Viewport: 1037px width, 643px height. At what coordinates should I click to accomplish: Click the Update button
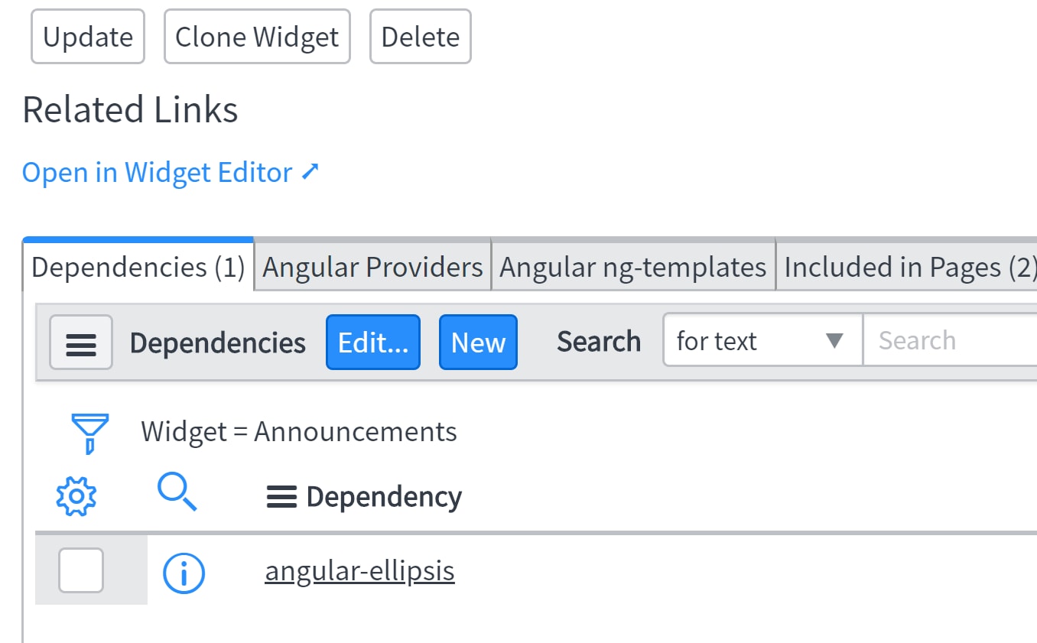pyautogui.click(x=88, y=37)
